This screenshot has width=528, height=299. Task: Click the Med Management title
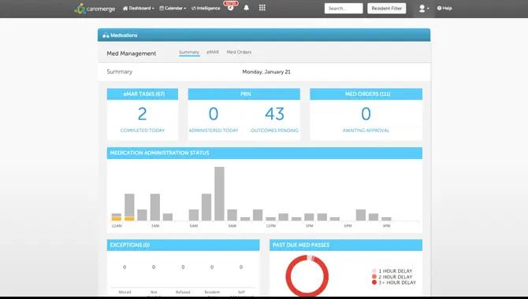tap(132, 54)
